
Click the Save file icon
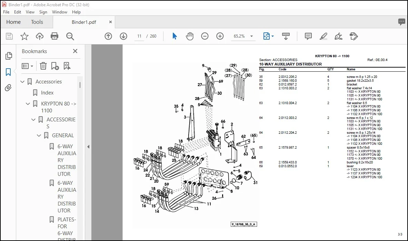[9, 36]
